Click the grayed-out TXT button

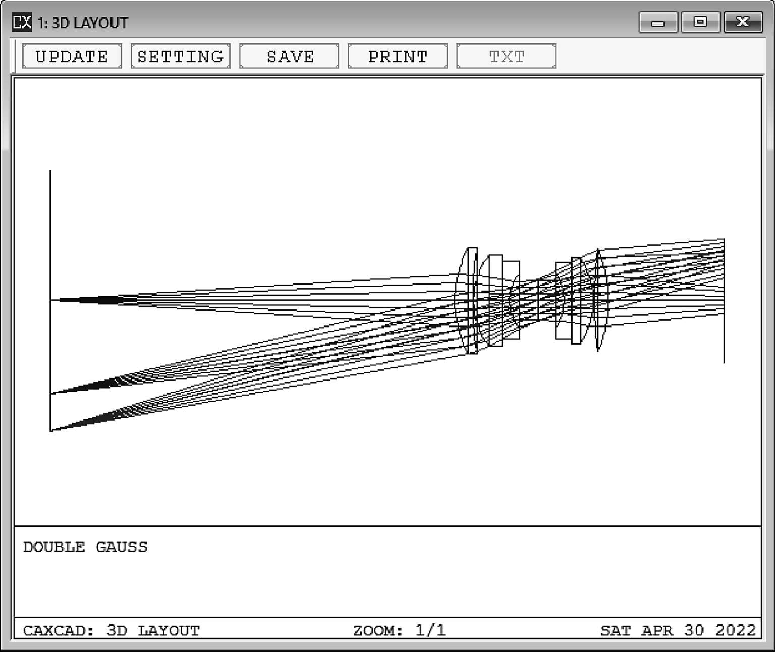click(x=506, y=56)
